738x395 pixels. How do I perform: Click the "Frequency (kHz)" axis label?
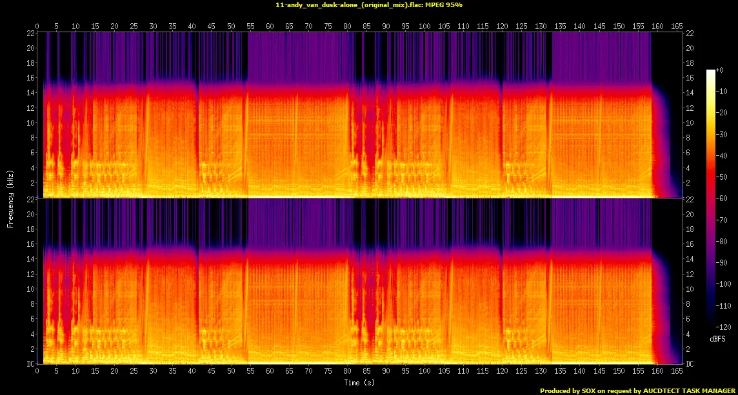11,198
